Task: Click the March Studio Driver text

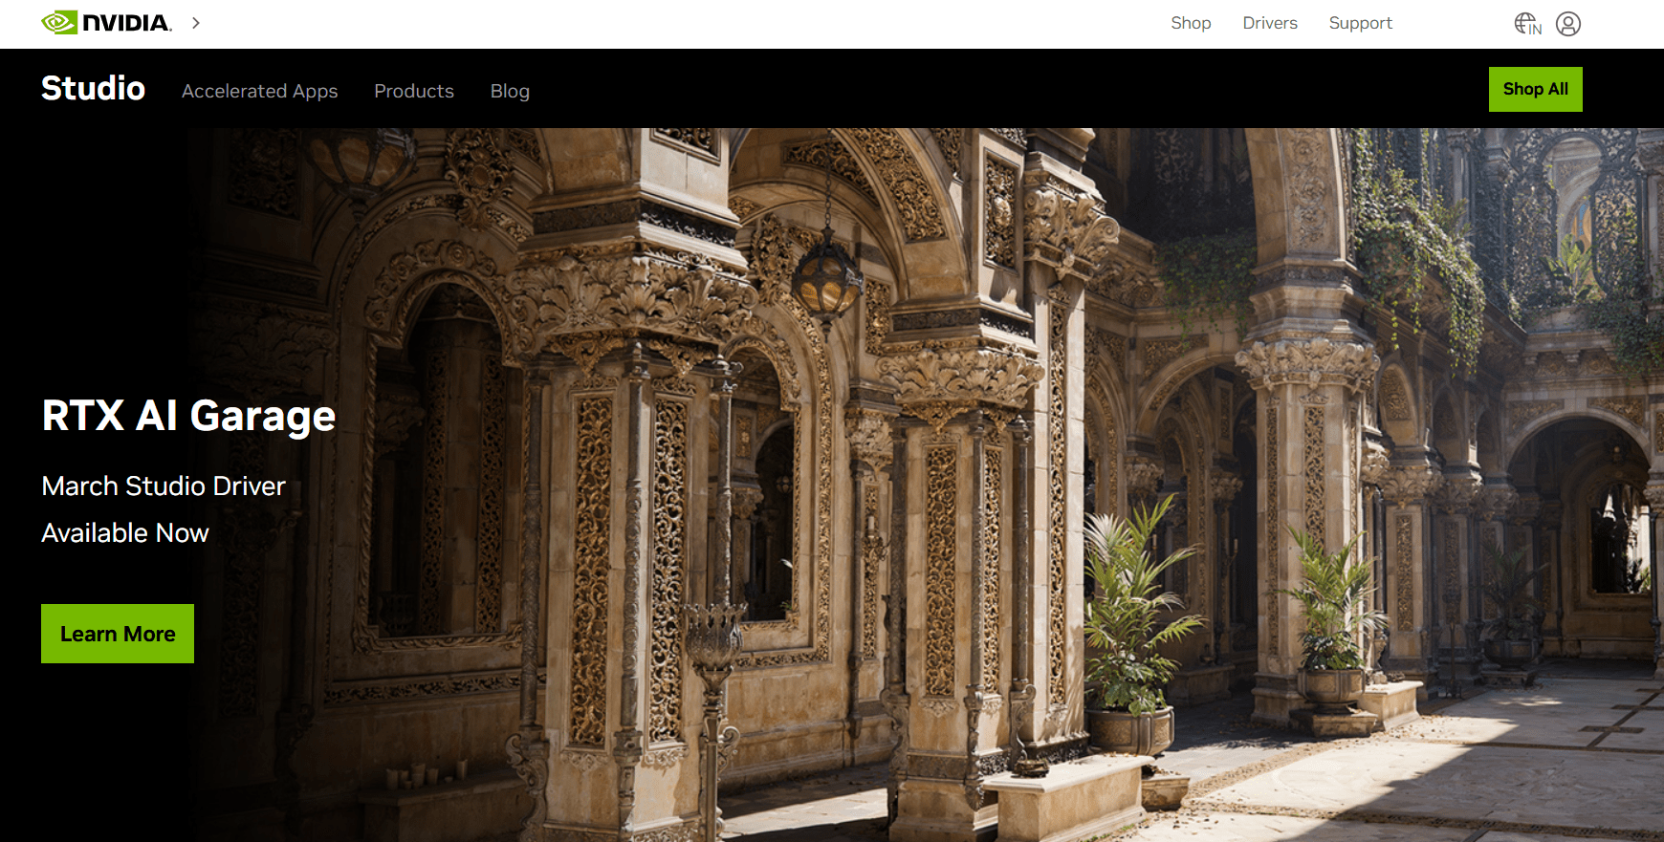Action: pos(164,486)
